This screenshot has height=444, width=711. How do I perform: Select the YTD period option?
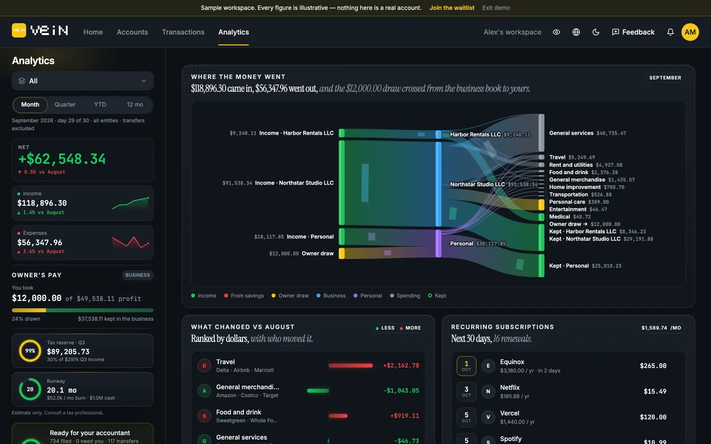(x=100, y=105)
